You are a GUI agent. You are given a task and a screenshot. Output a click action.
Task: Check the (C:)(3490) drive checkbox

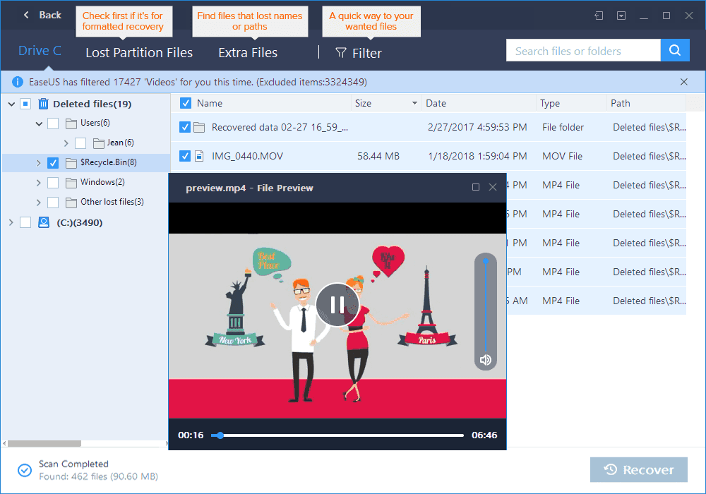click(x=25, y=222)
